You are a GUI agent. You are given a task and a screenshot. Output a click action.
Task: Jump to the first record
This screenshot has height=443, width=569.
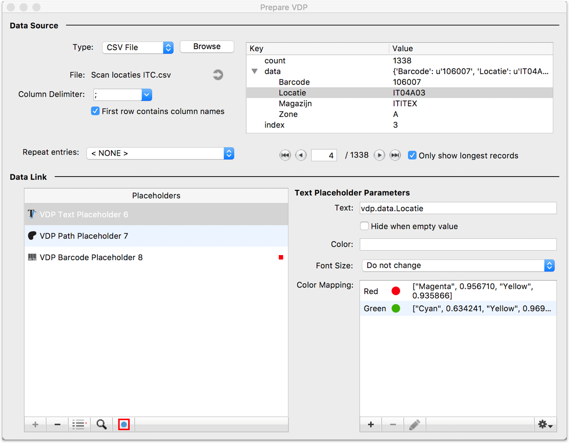(x=285, y=155)
